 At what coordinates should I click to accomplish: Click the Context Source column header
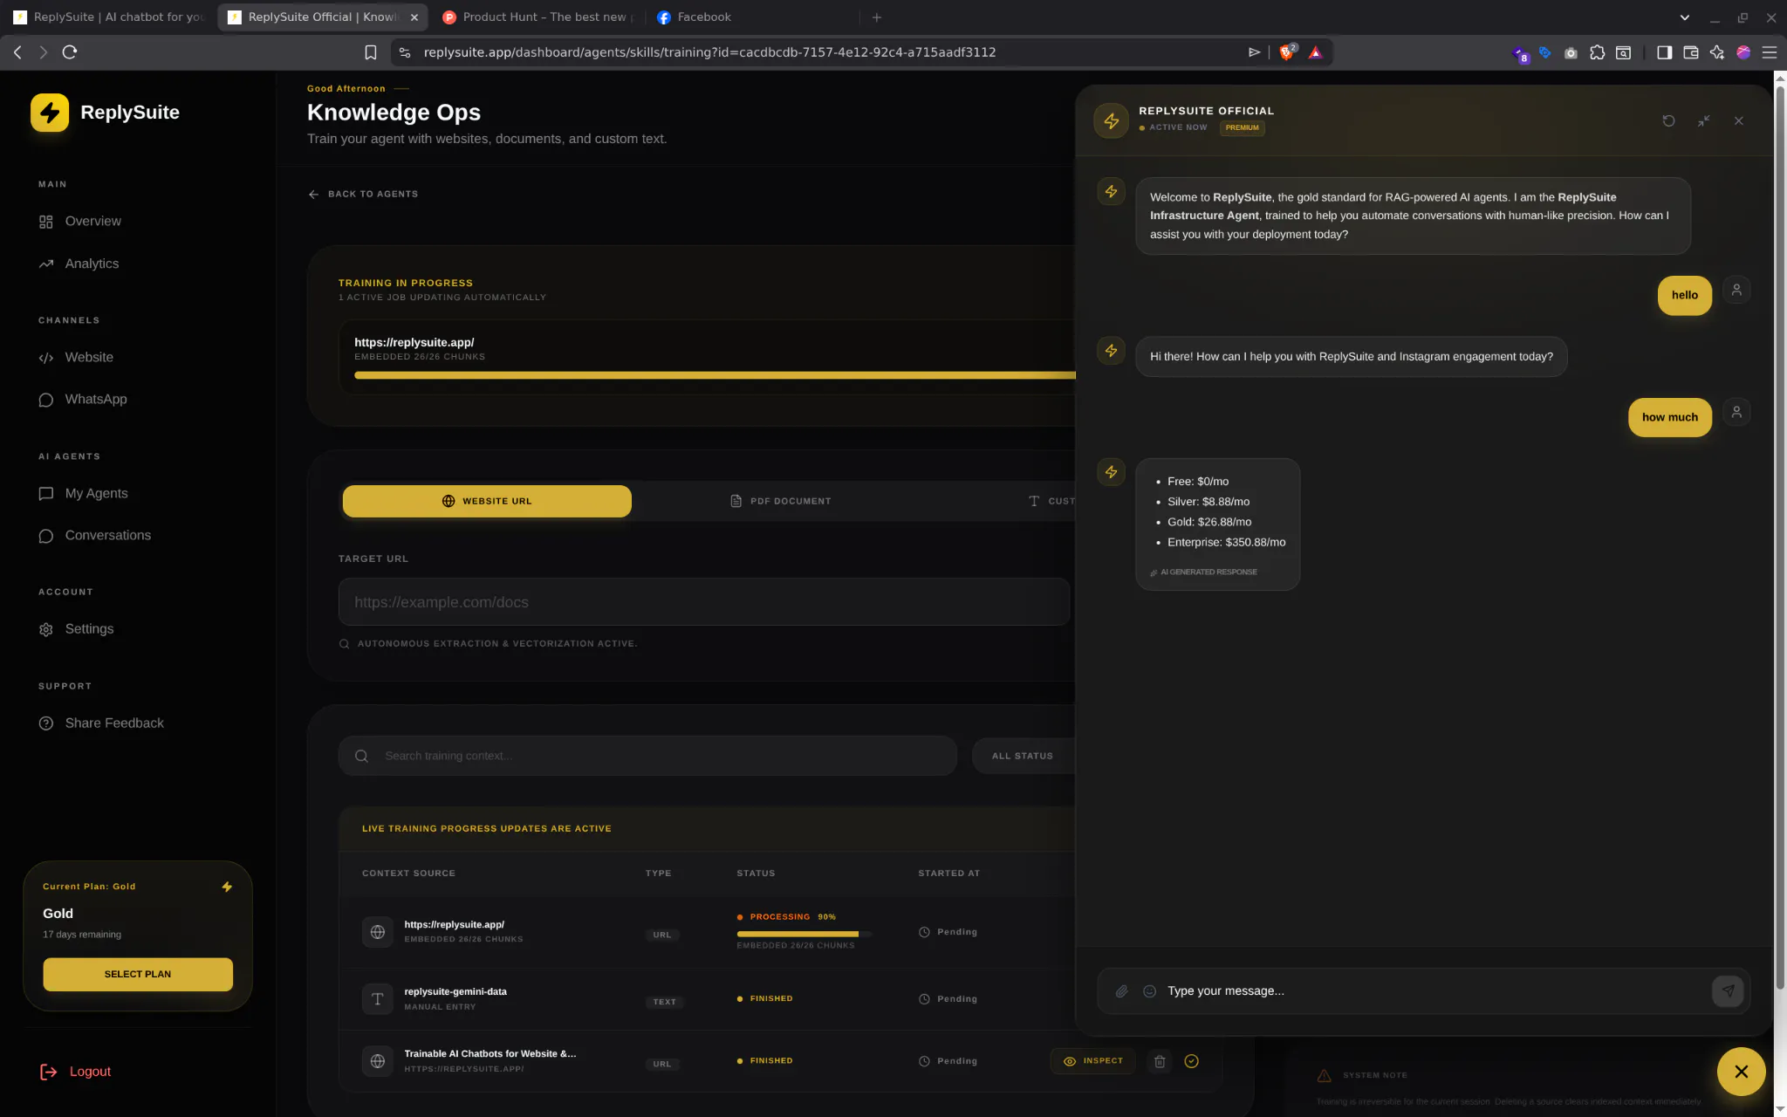[x=408, y=874]
